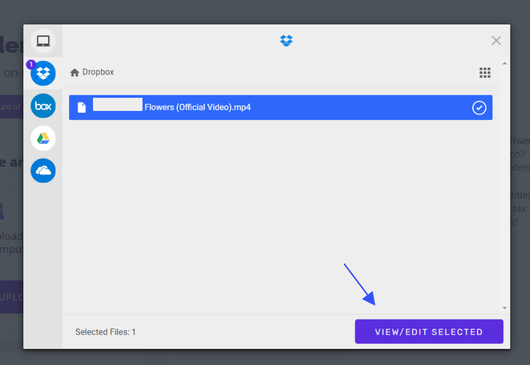Open the Google Drive source
Viewport: 530px width, 365px height.
[x=43, y=138]
